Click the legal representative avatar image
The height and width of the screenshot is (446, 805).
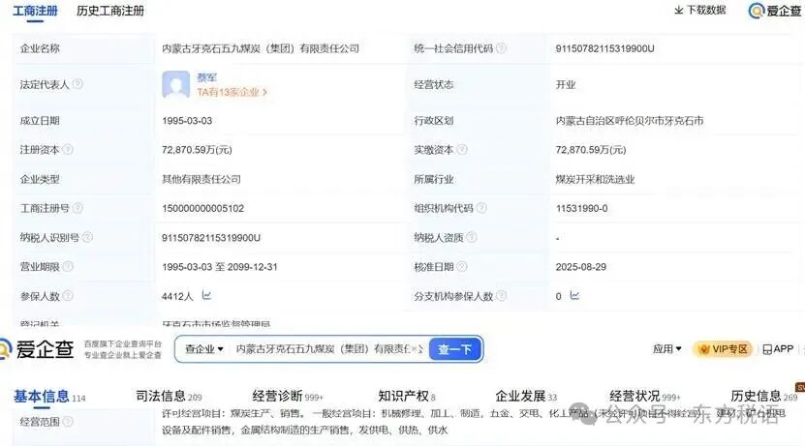click(175, 85)
